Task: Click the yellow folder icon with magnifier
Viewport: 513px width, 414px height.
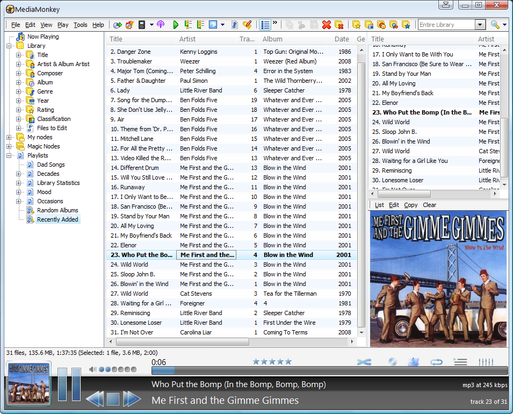Action: [394, 25]
